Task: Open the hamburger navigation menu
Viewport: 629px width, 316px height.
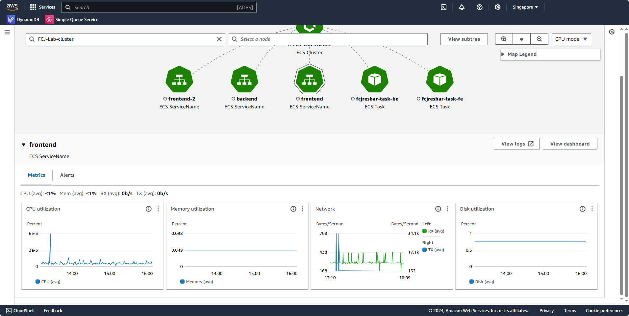Action: tap(7, 32)
